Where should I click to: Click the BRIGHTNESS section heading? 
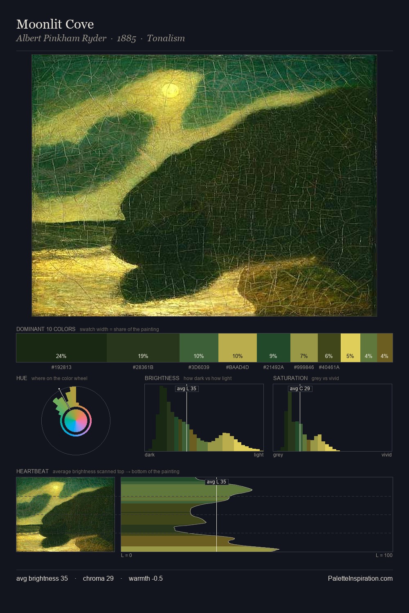pyautogui.click(x=162, y=378)
